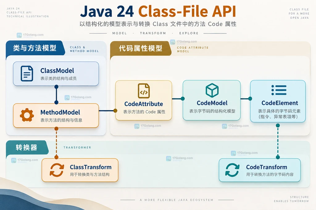Screen dimensions: 316x210
Task: Click the description "表示具体的字节码元素"
Action: point(279,111)
